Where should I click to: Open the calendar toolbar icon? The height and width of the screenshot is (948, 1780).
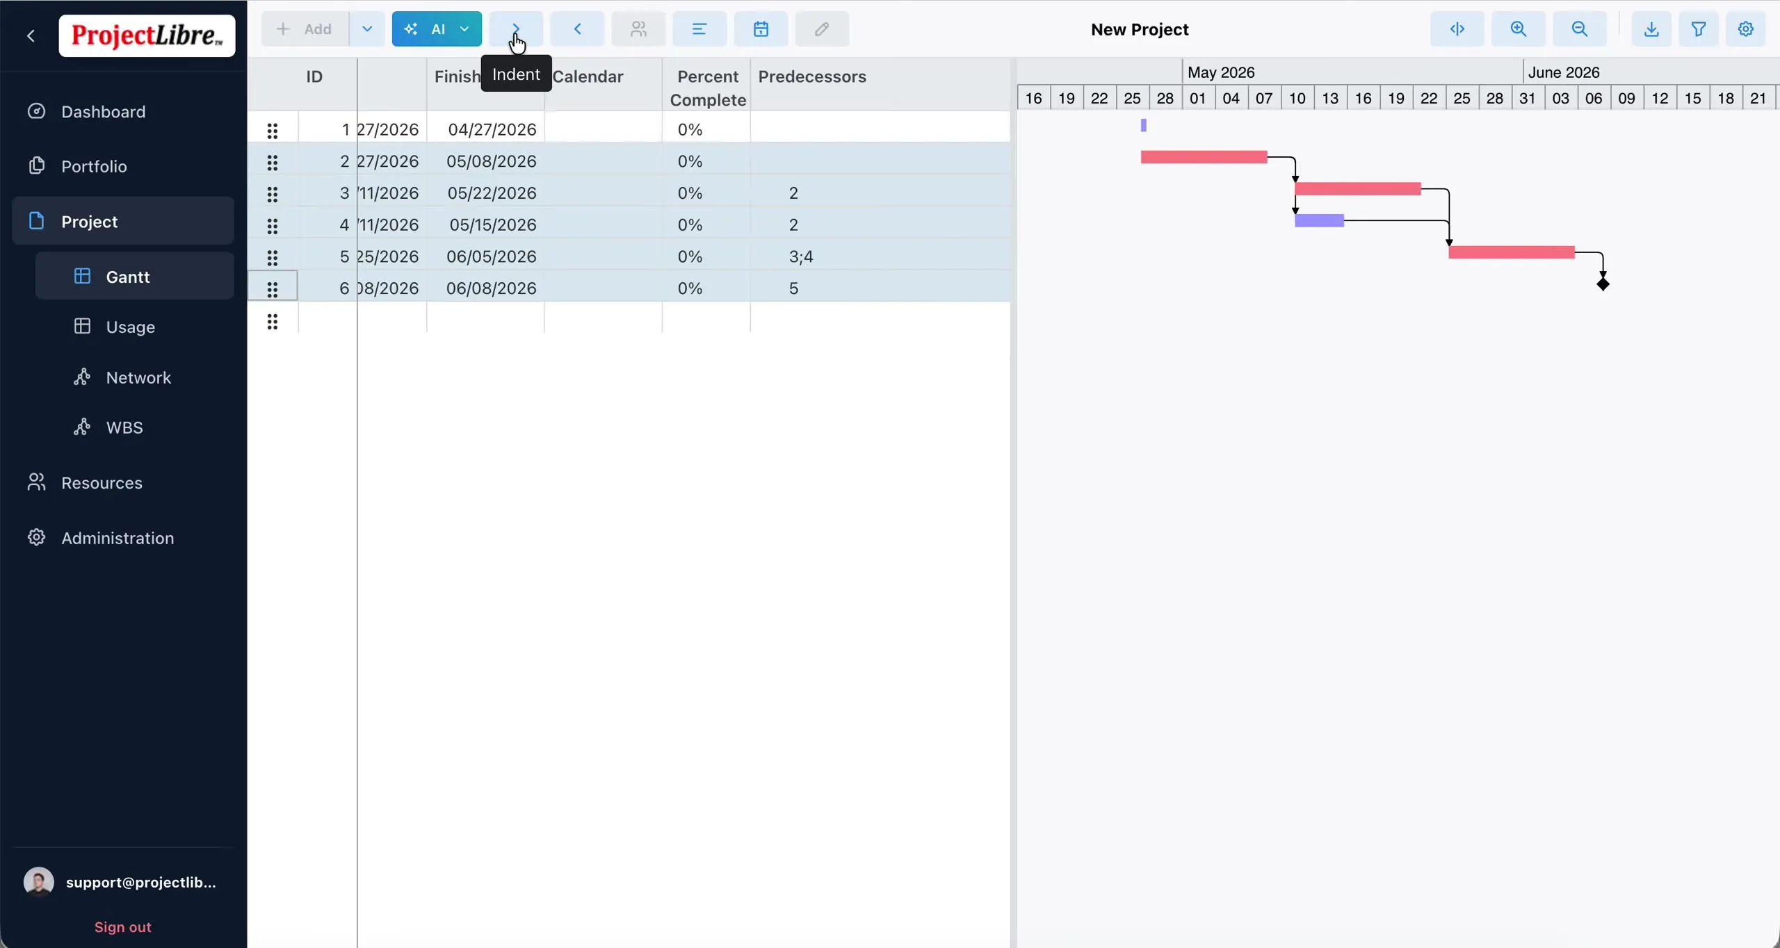click(x=761, y=29)
